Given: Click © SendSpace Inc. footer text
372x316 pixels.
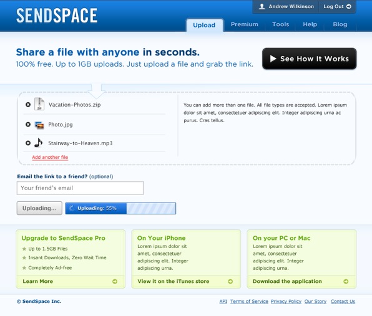Looking at the screenshot, I should click(39, 302).
